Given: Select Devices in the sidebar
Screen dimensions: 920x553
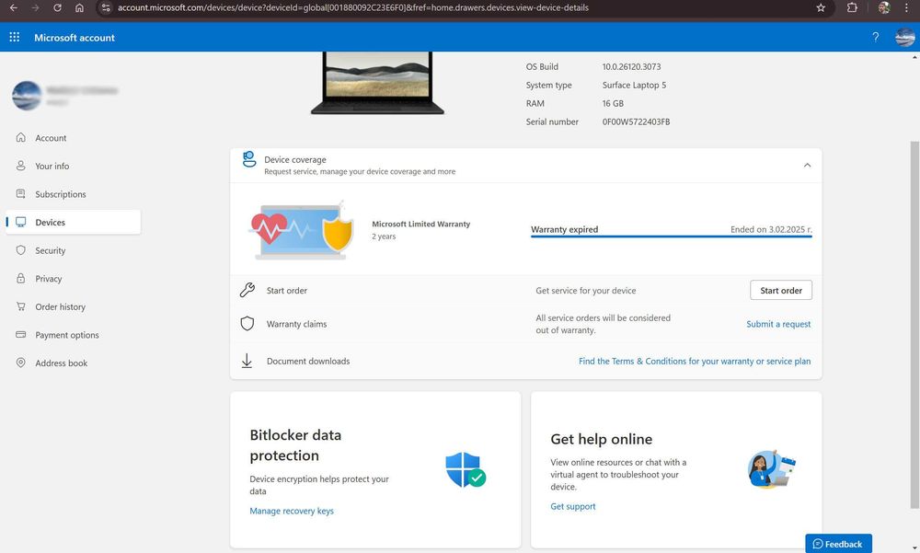Looking at the screenshot, I should [x=74, y=222].
